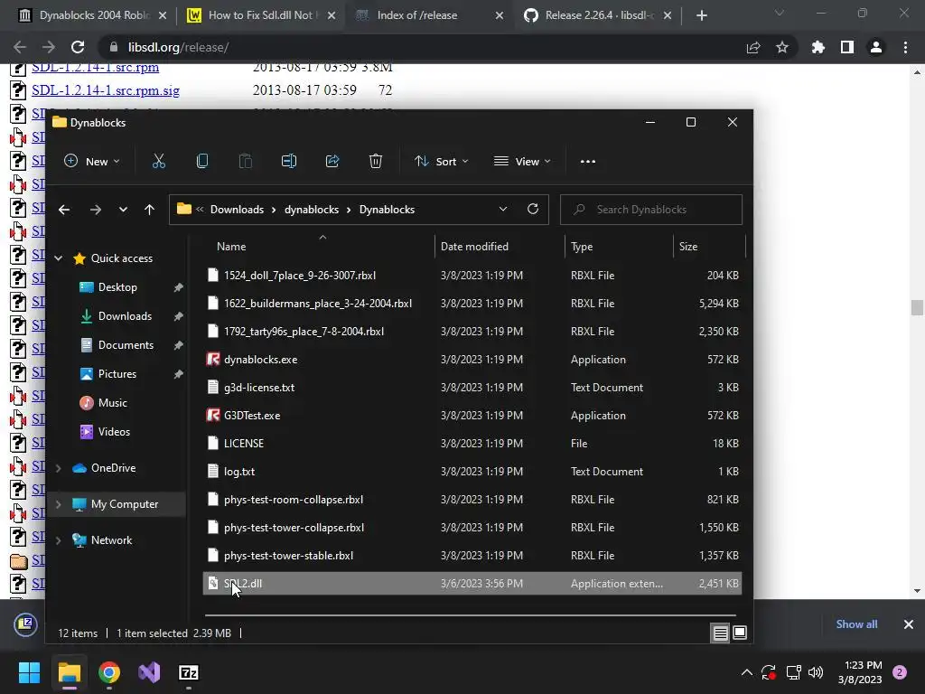925x694 pixels.
Task: Open the See more (three dots) menu
Action: pyautogui.click(x=588, y=161)
